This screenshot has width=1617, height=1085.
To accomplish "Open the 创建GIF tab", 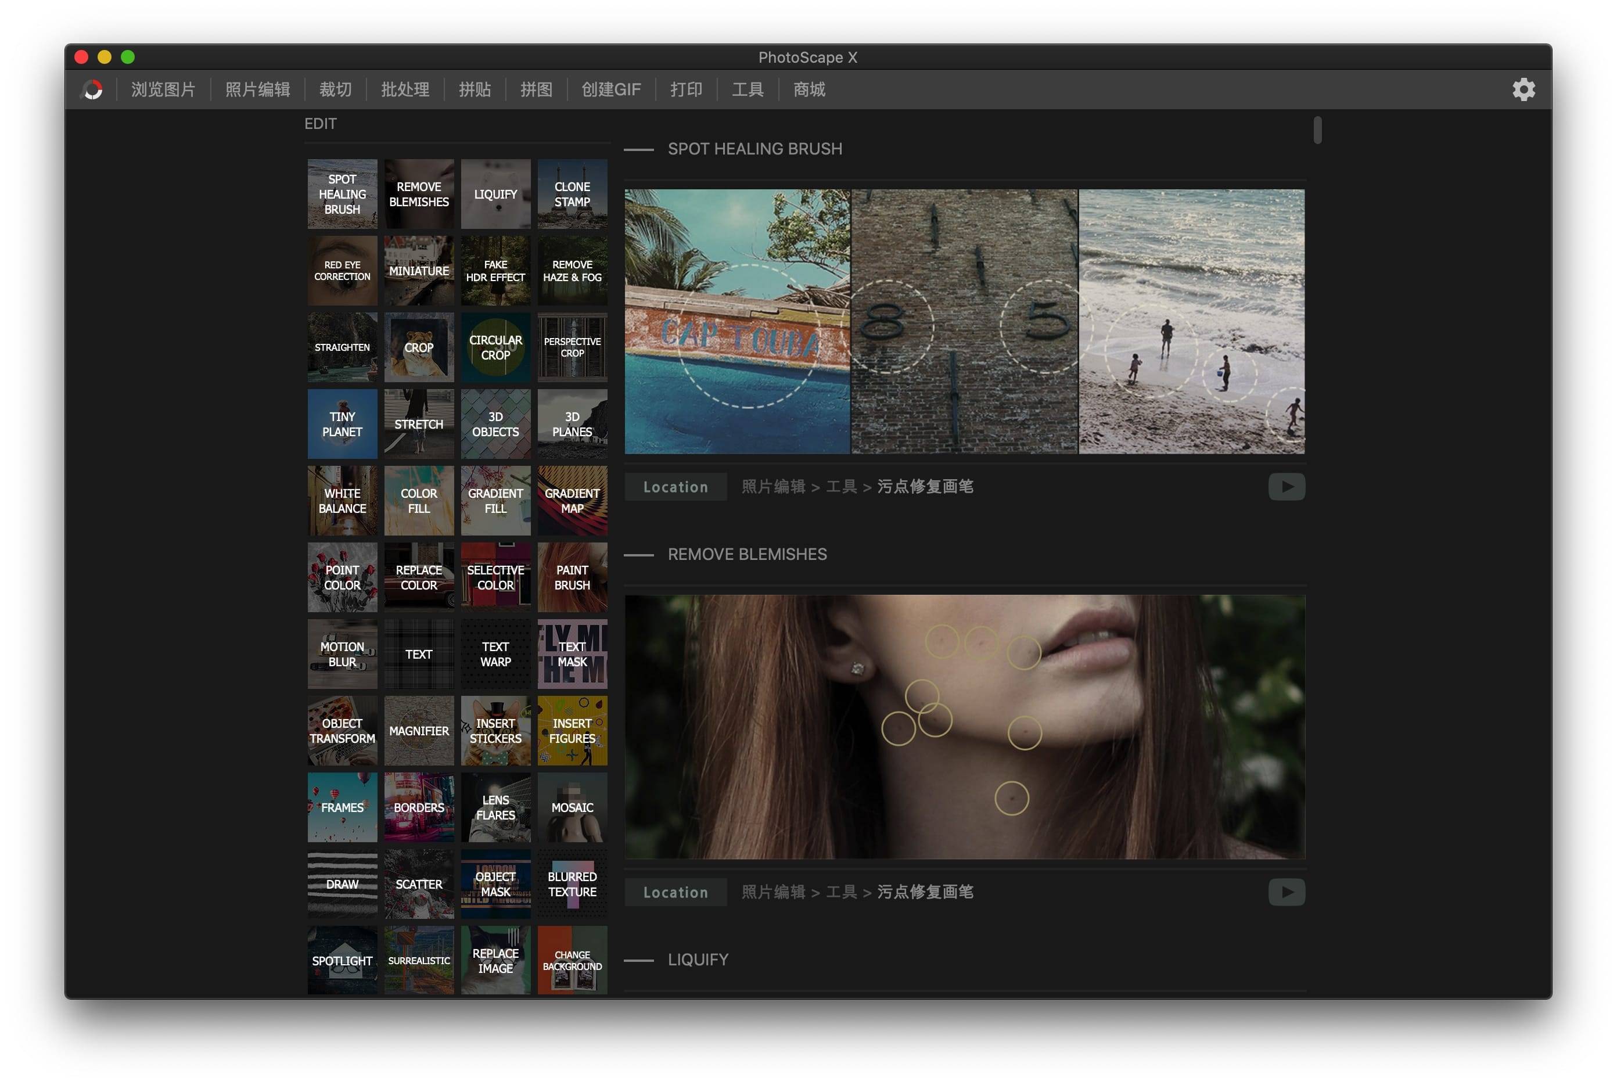I will click(x=611, y=89).
